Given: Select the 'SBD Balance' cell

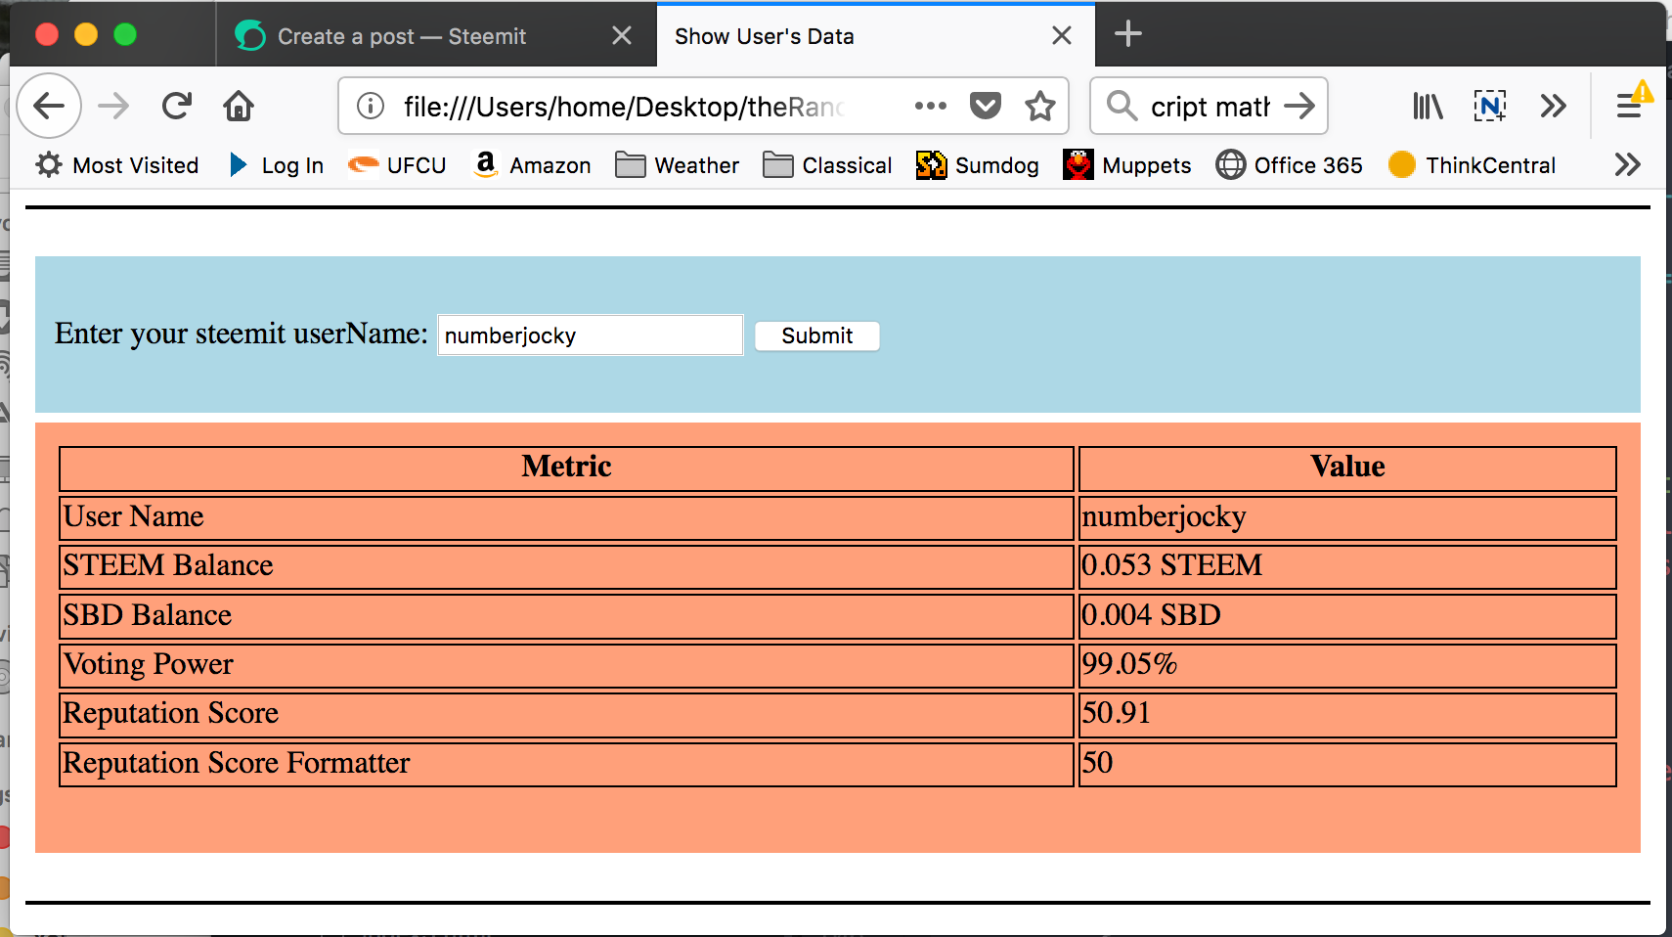Looking at the screenshot, I should (567, 616).
